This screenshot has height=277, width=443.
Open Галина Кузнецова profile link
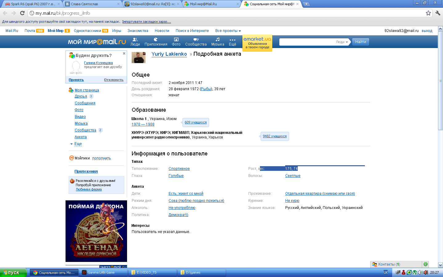point(98,63)
